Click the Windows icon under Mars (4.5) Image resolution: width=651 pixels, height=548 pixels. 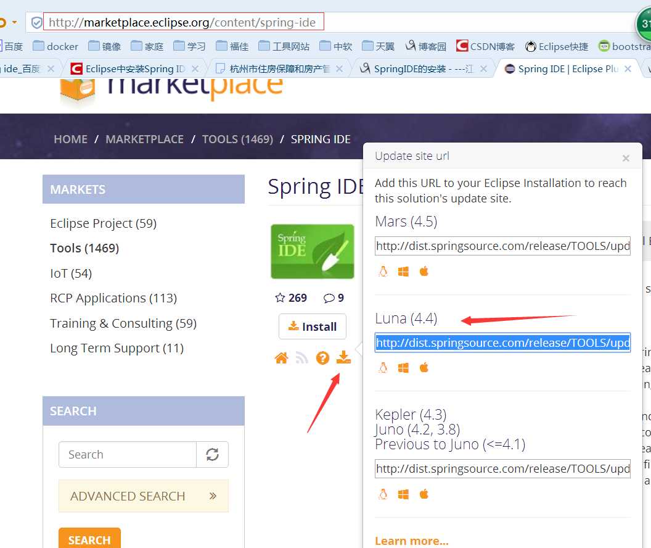click(403, 272)
